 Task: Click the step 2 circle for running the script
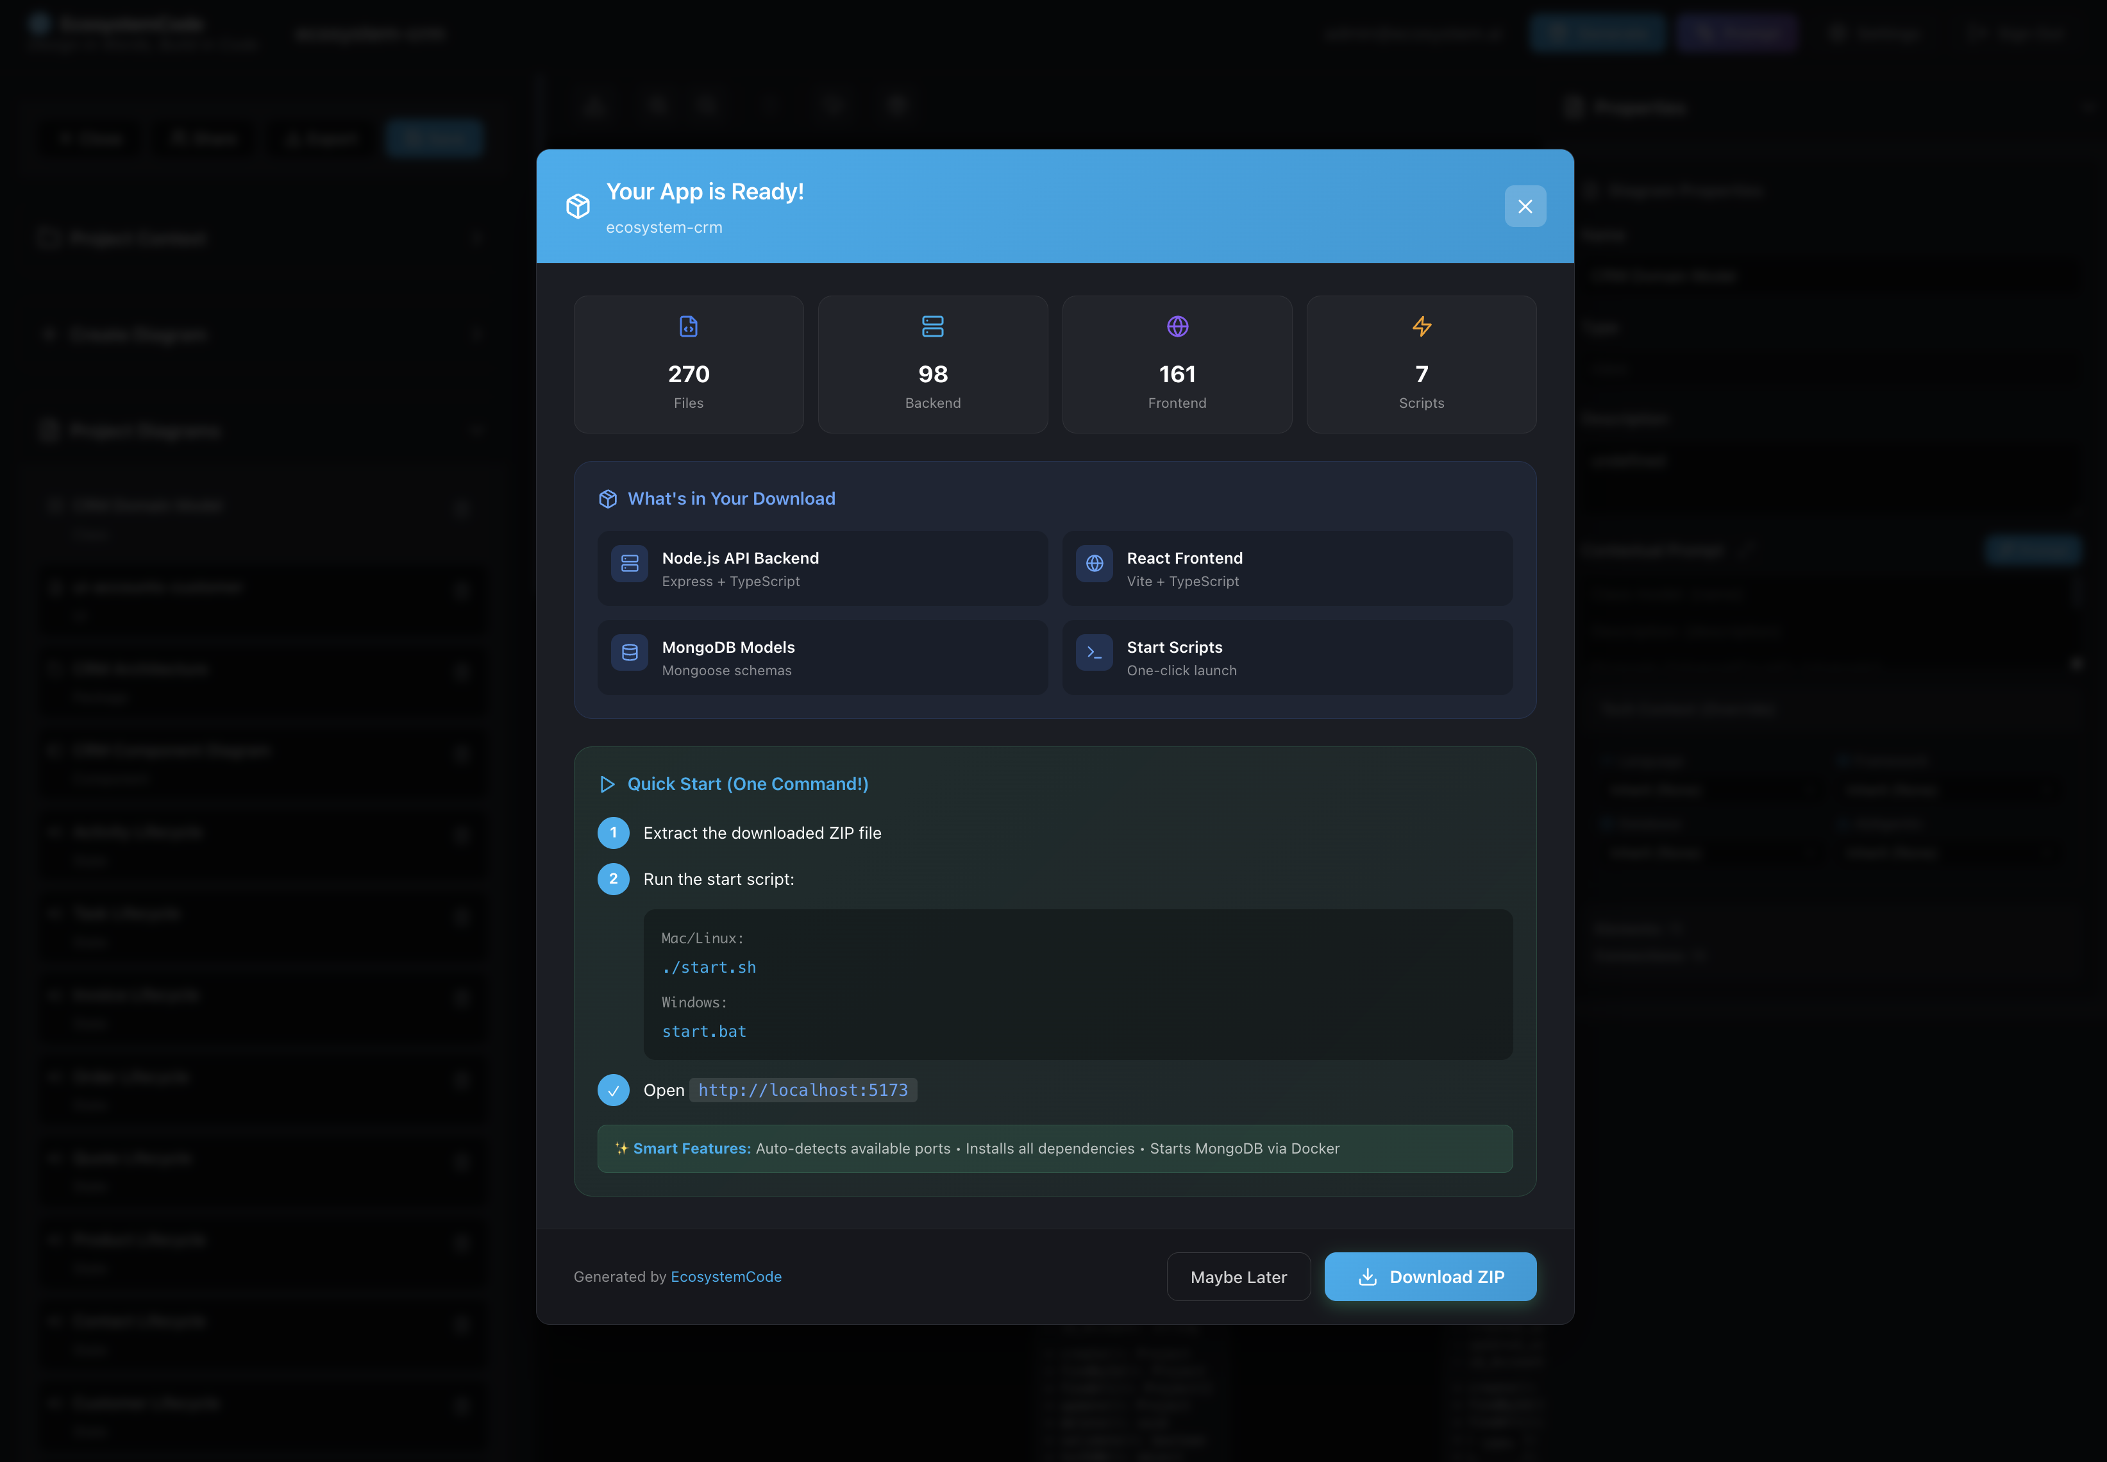(614, 878)
